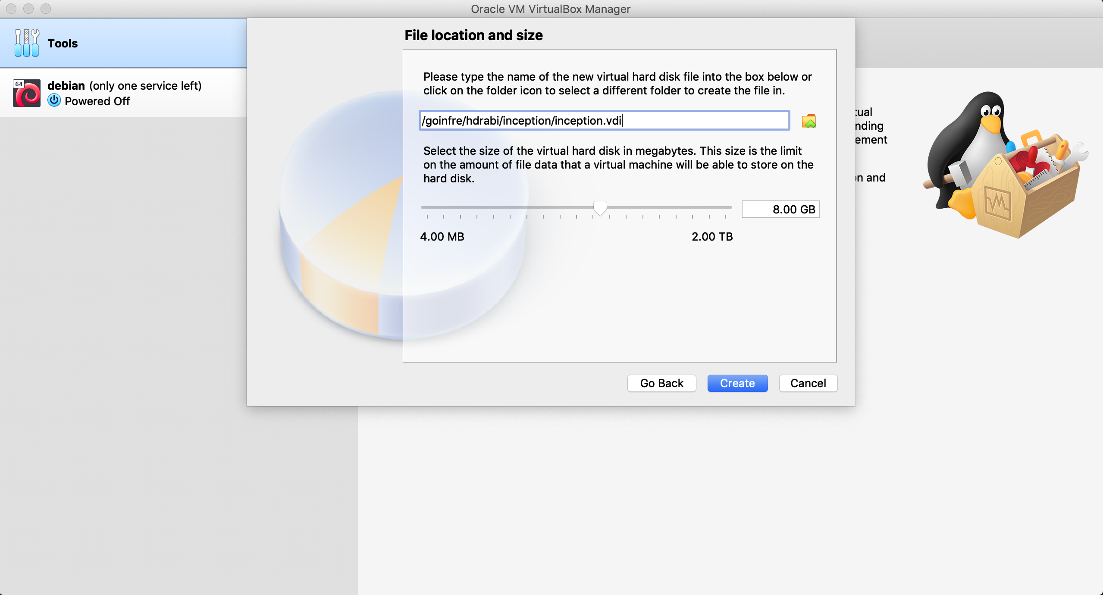1103x595 pixels.
Task: Click the gray window minimize button
Action: pos(28,9)
